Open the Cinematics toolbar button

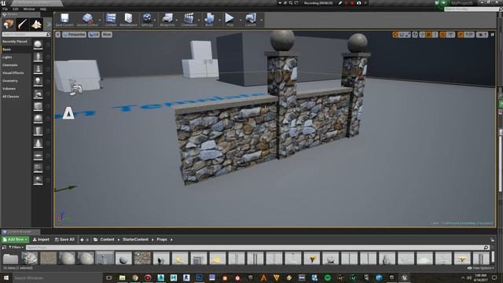(x=189, y=20)
